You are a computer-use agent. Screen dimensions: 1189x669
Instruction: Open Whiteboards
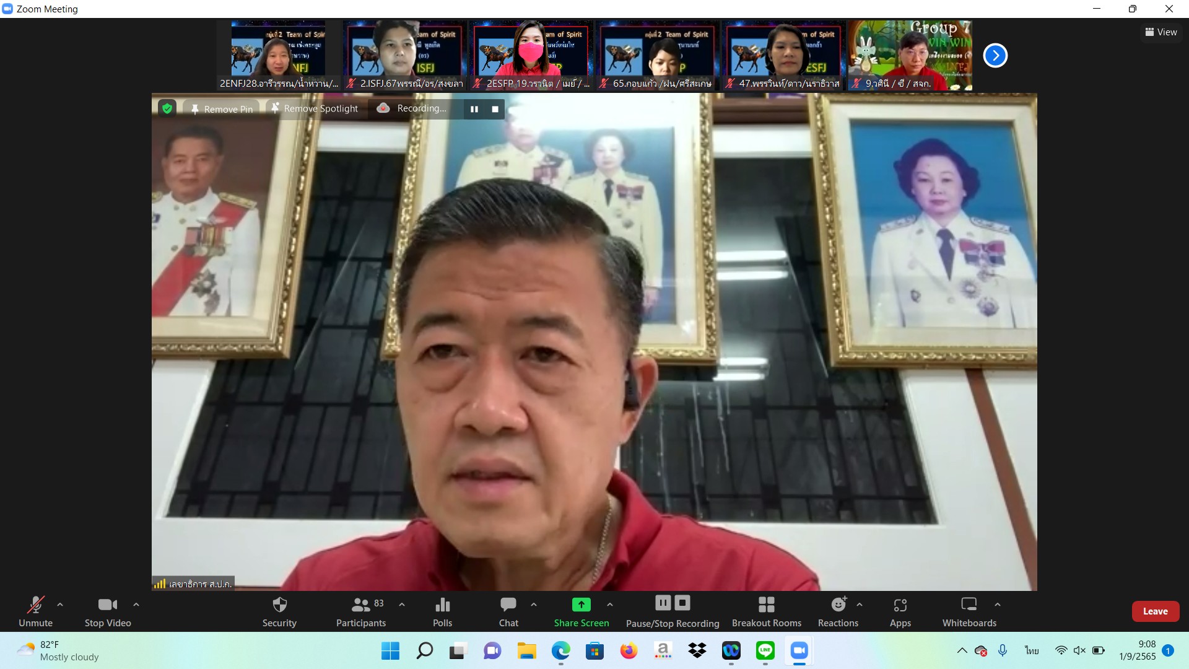coord(969,611)
